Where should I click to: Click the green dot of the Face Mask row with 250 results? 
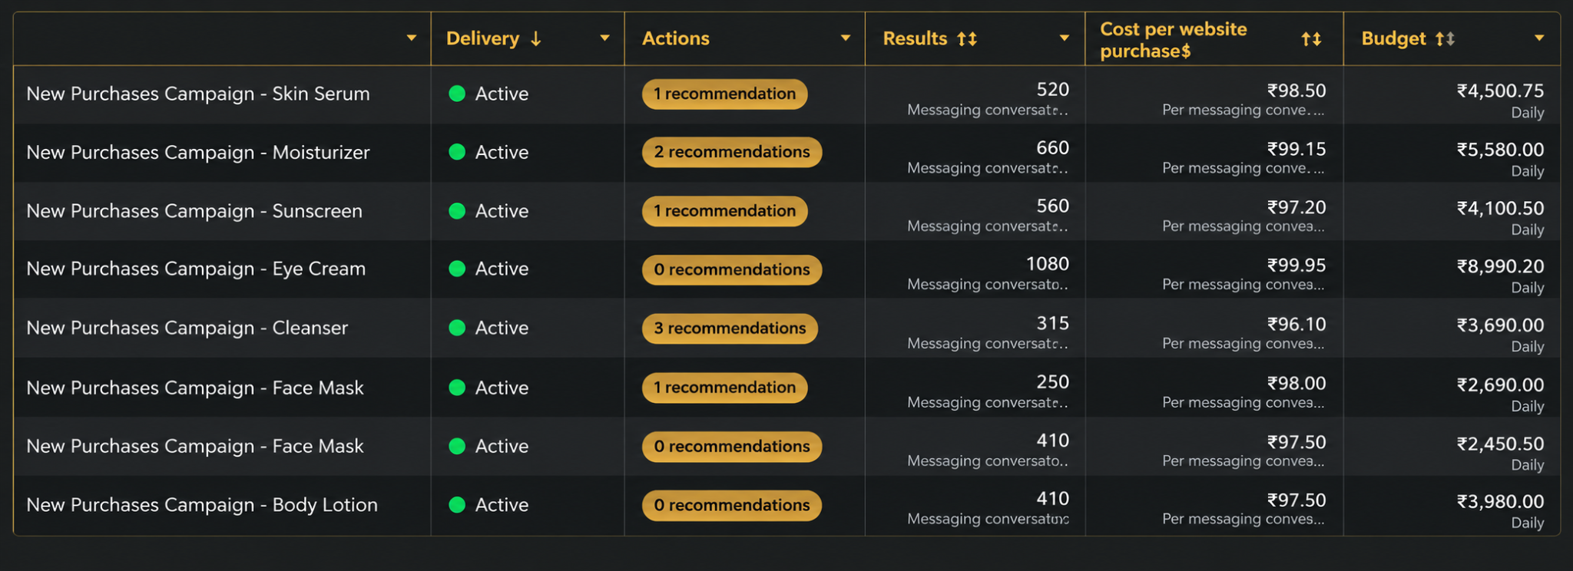pyautogui.click(x=457, y=388)
